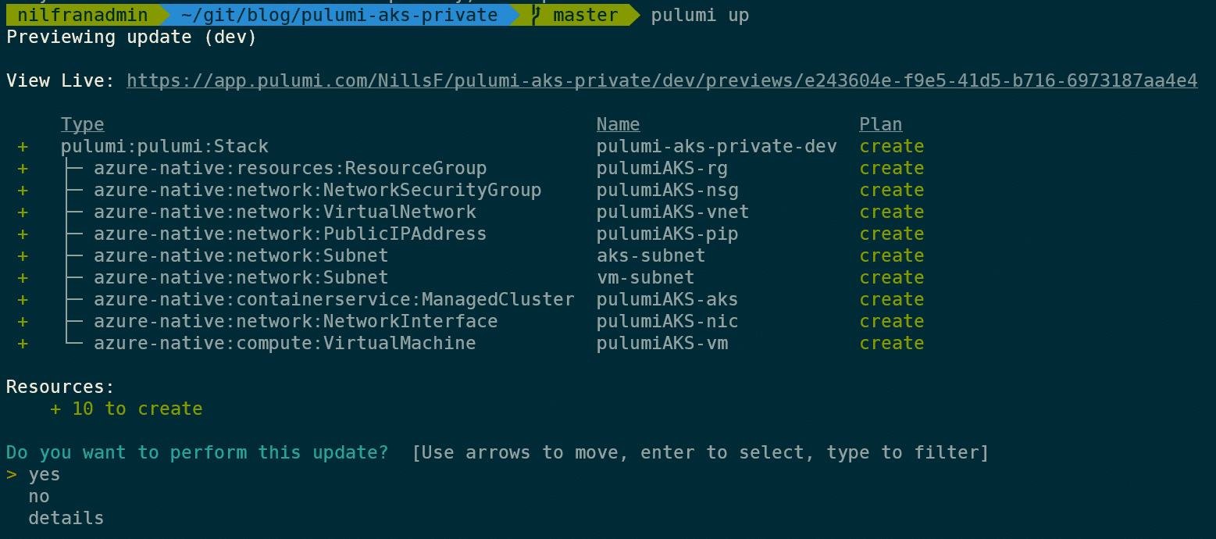
Task: Click the plus icon beside ManagedCluster row
Action: pos(23,300)
